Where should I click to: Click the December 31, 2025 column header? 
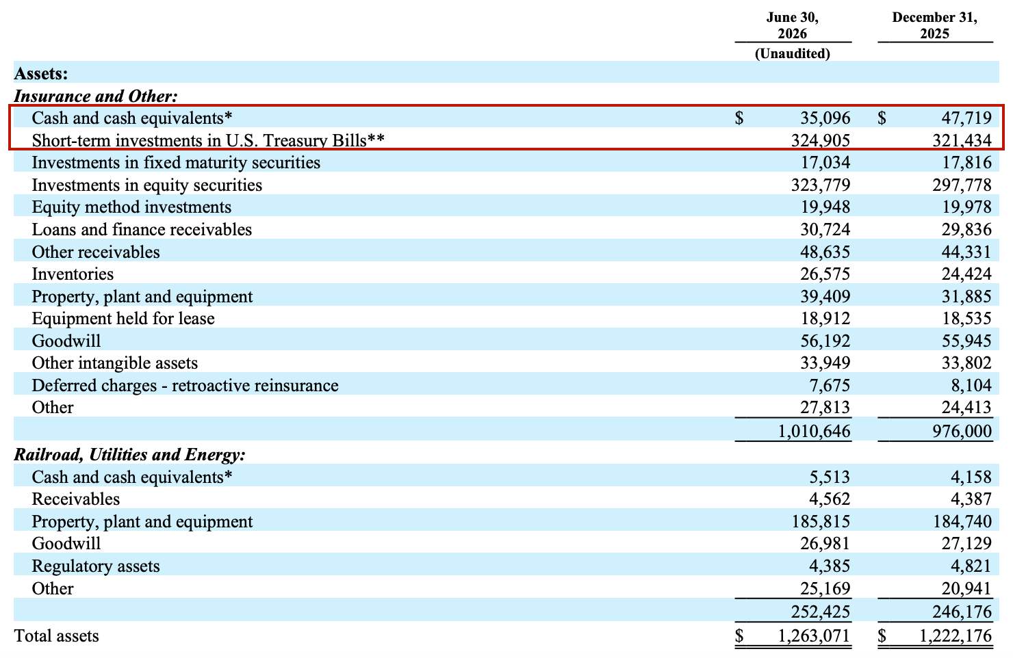pos(934,25)
